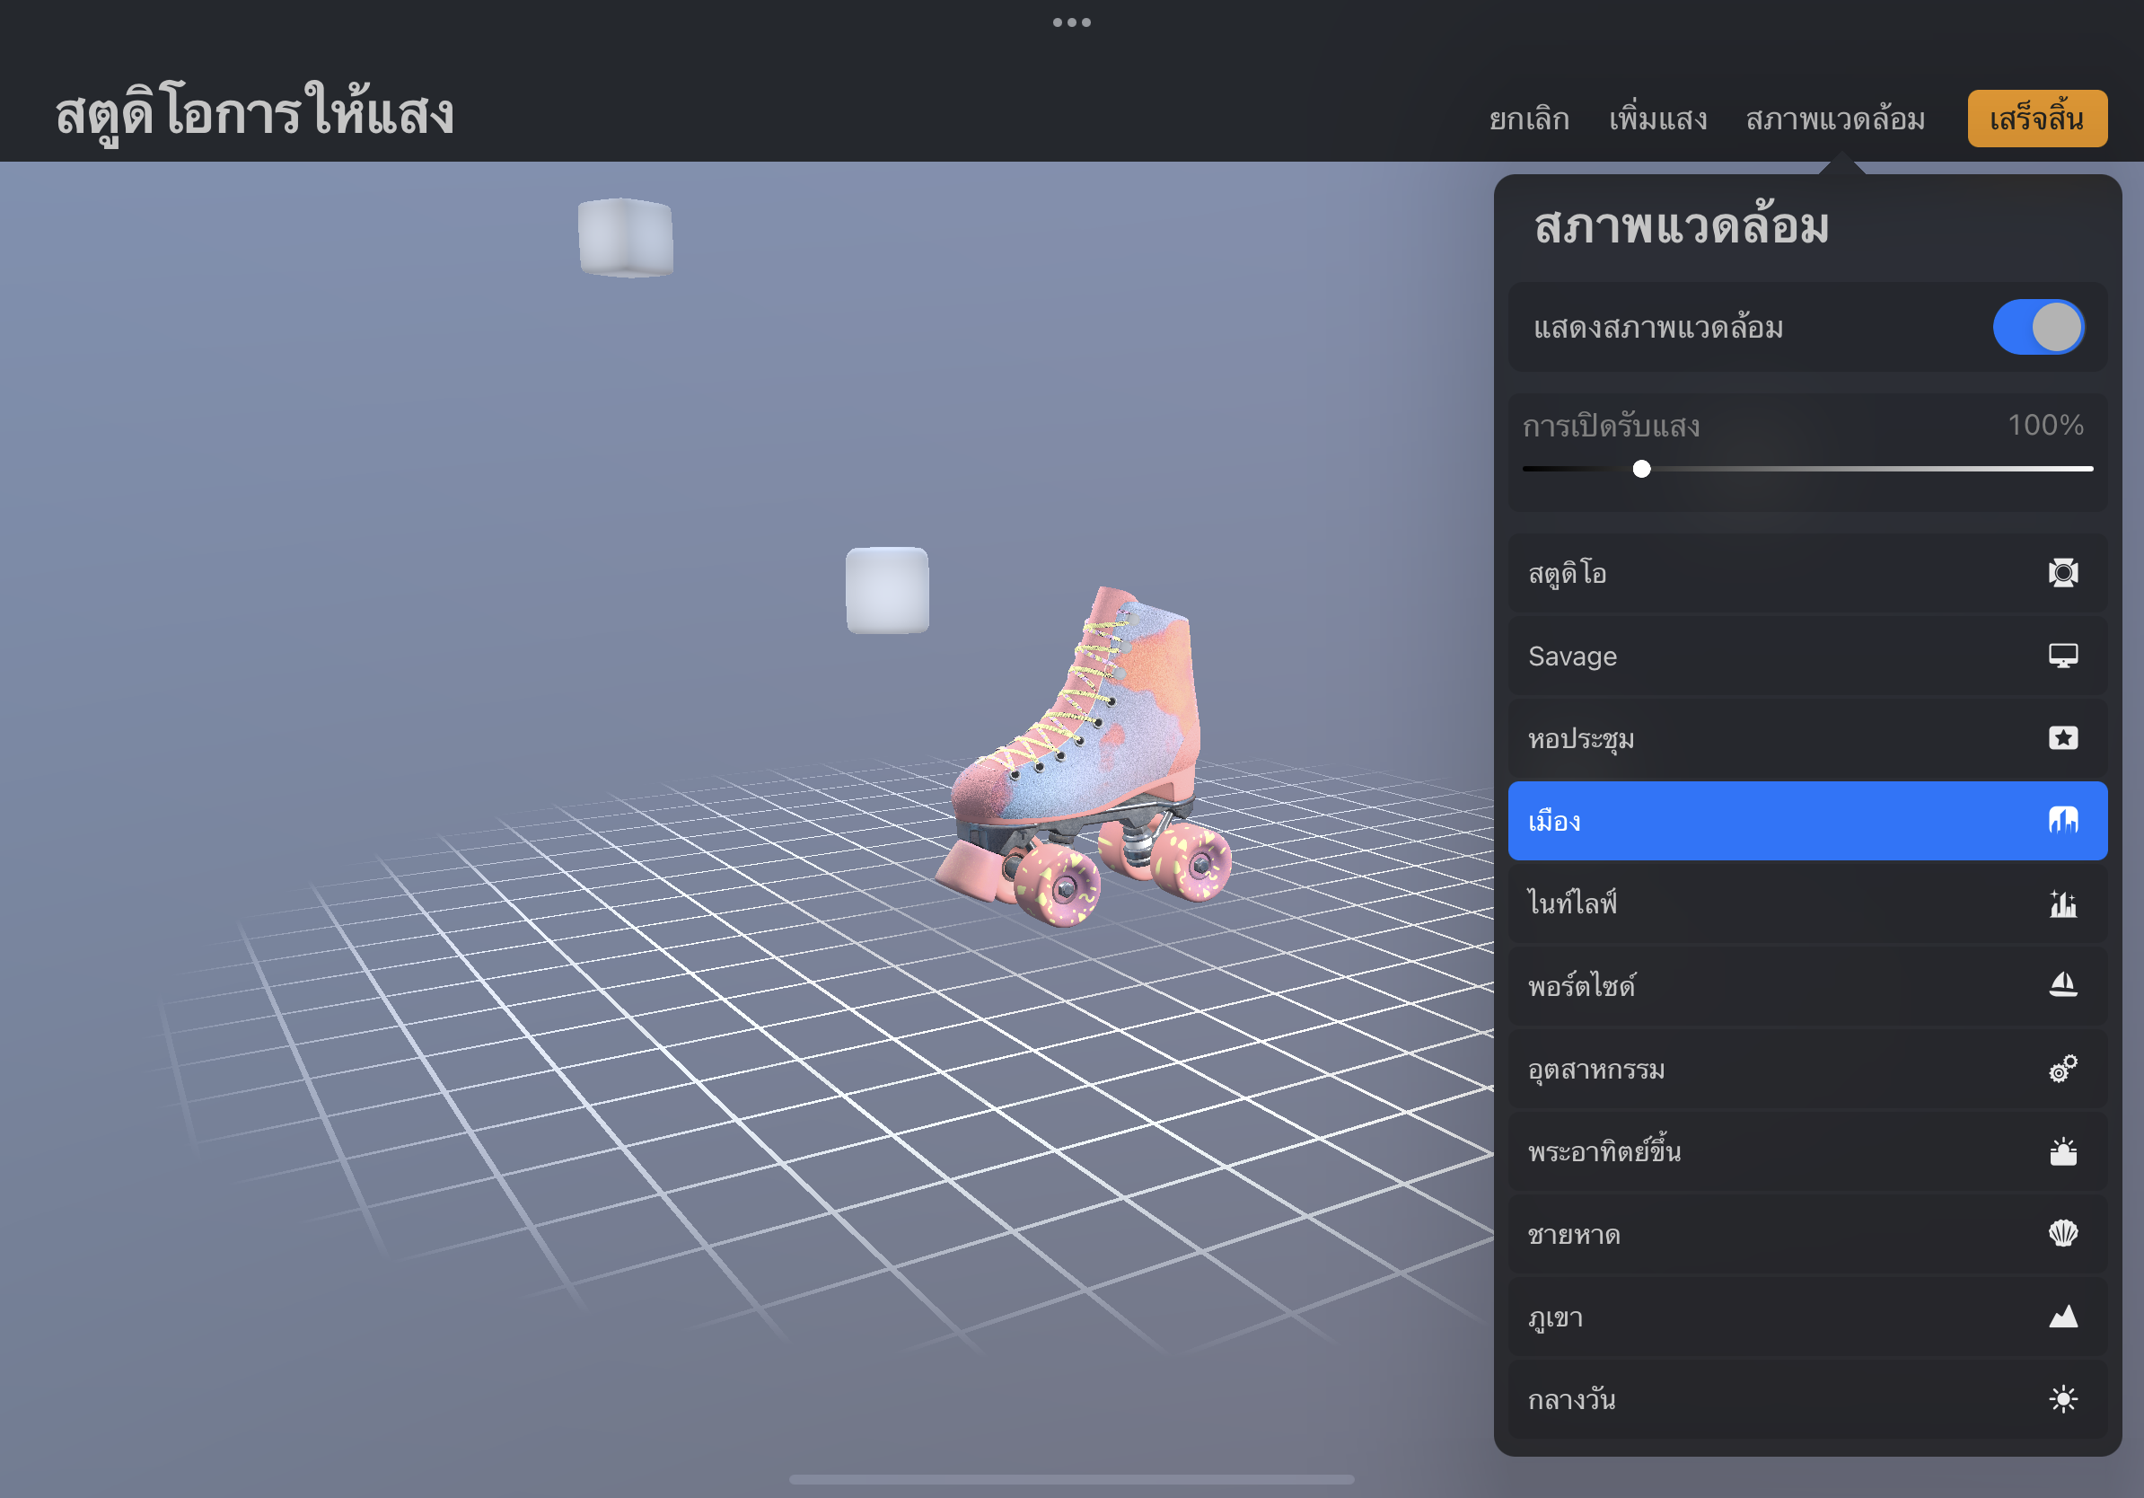Click the gears icon for อุตสาหกรรม
The height and width of the screenshot is (1498, 2144).
tap(2061, 1068)
